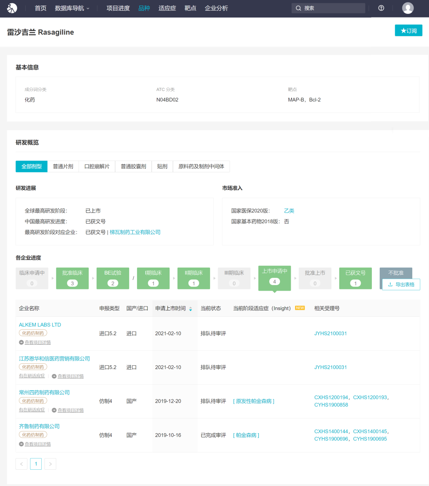The image size is (429, 486).
Task: Select the 贴剂 tab
Action: point(162,166)
